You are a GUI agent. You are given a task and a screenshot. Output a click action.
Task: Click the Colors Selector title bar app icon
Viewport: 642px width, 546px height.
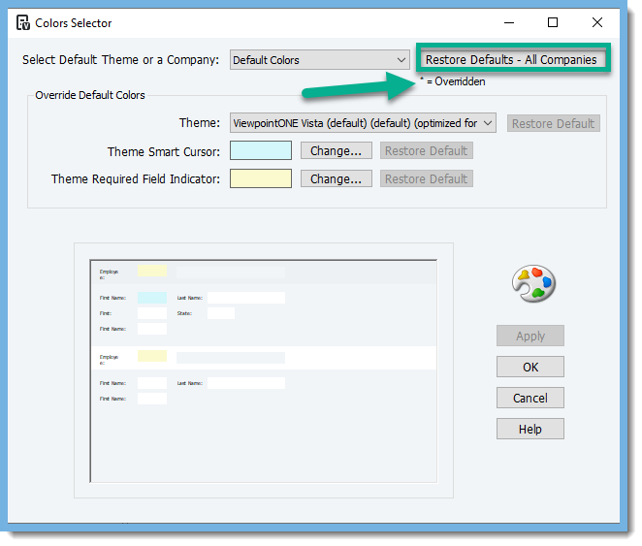tap(23, 22)
